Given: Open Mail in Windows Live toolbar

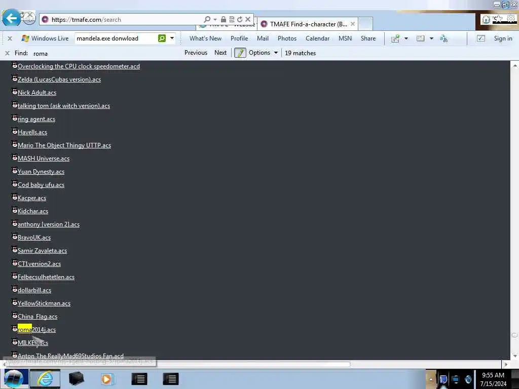Looking at the screenshot, I should 263,38.
